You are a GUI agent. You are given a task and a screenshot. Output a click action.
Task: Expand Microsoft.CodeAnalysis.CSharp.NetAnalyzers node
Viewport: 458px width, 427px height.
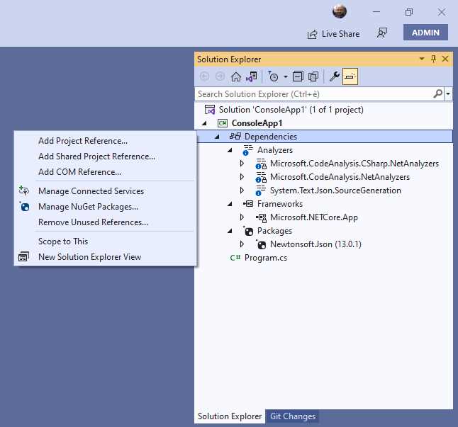242,164
